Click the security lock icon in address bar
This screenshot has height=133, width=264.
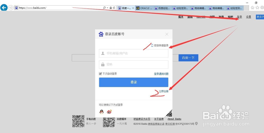point(111,8)
